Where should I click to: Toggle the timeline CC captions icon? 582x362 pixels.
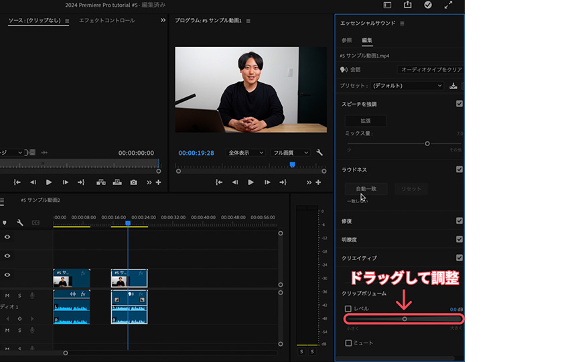click(x=35, y=223)
